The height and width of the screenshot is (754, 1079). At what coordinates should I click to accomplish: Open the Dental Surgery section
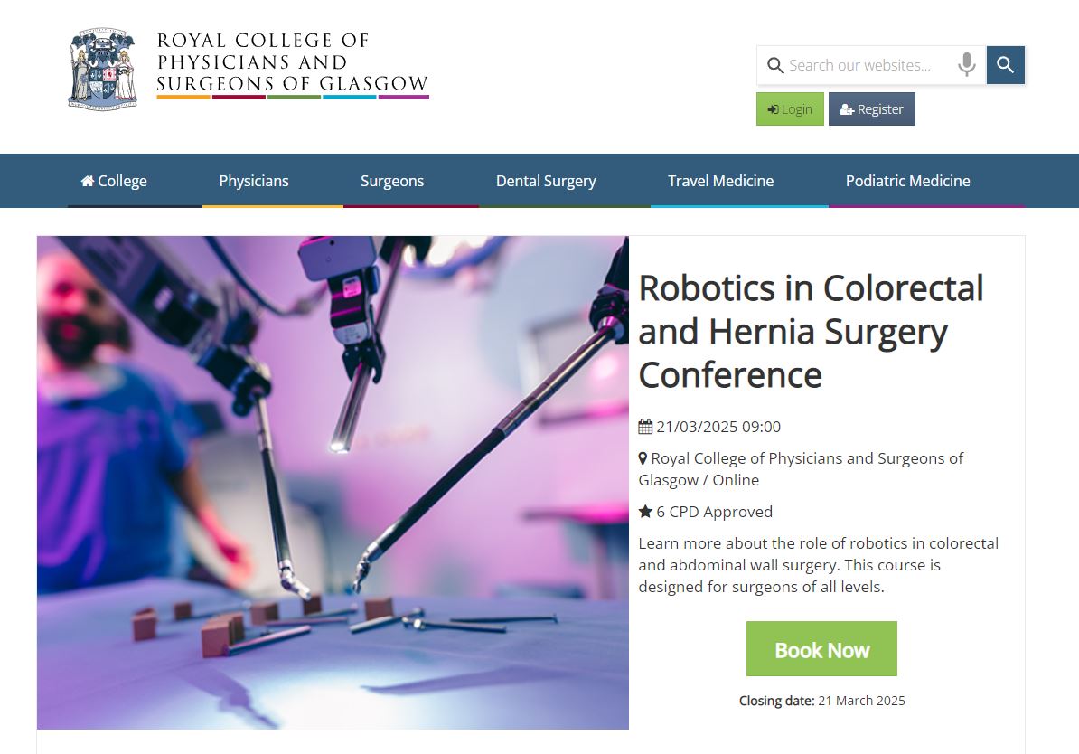[545, 181]
